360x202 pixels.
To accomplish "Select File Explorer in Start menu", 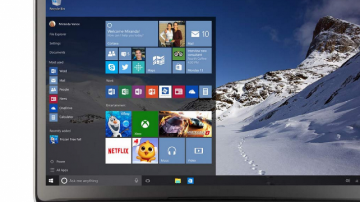I will [x=58, y=34].
